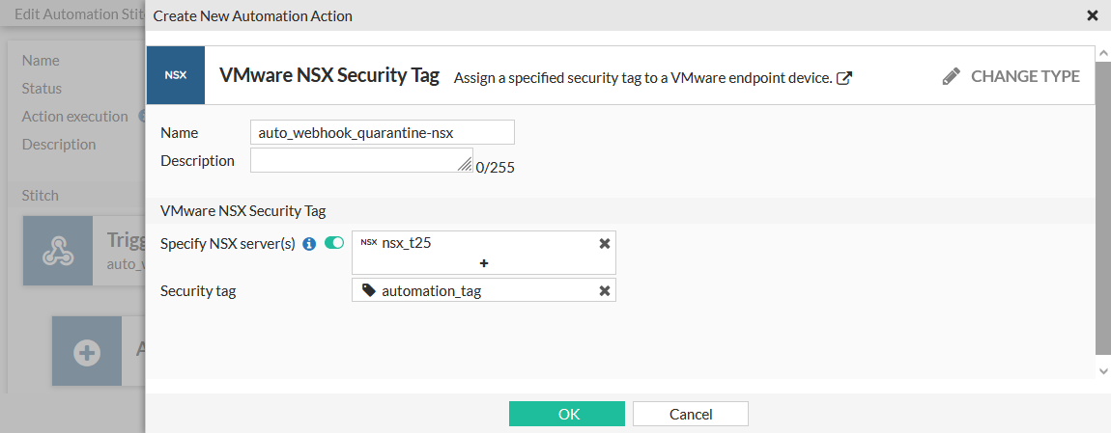Open the external help link icon

(x=843, y=78)
